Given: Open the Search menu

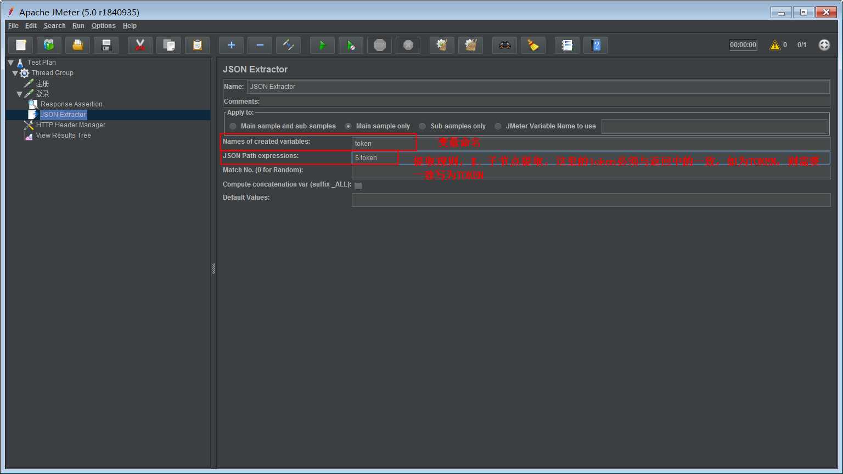Looking at the screenshot, I should [x=54, y=26].
